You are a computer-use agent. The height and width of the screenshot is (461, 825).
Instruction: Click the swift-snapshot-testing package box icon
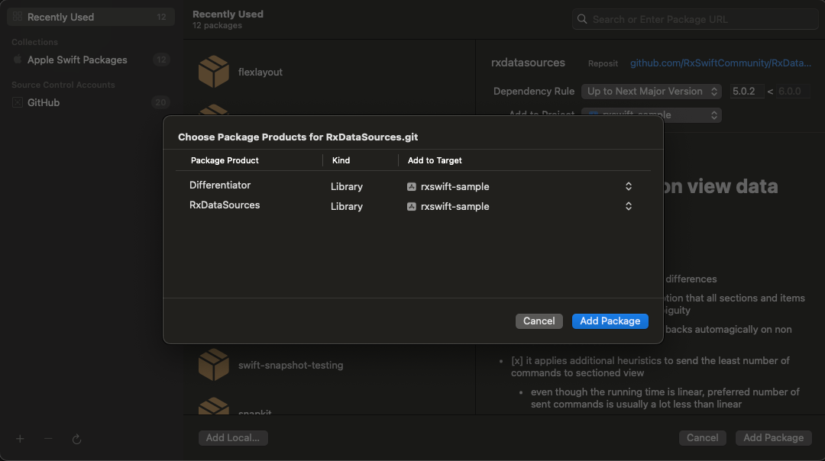[214, 365]
